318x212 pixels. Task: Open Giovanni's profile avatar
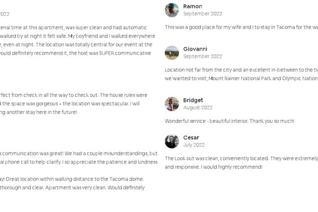[172, 52]
